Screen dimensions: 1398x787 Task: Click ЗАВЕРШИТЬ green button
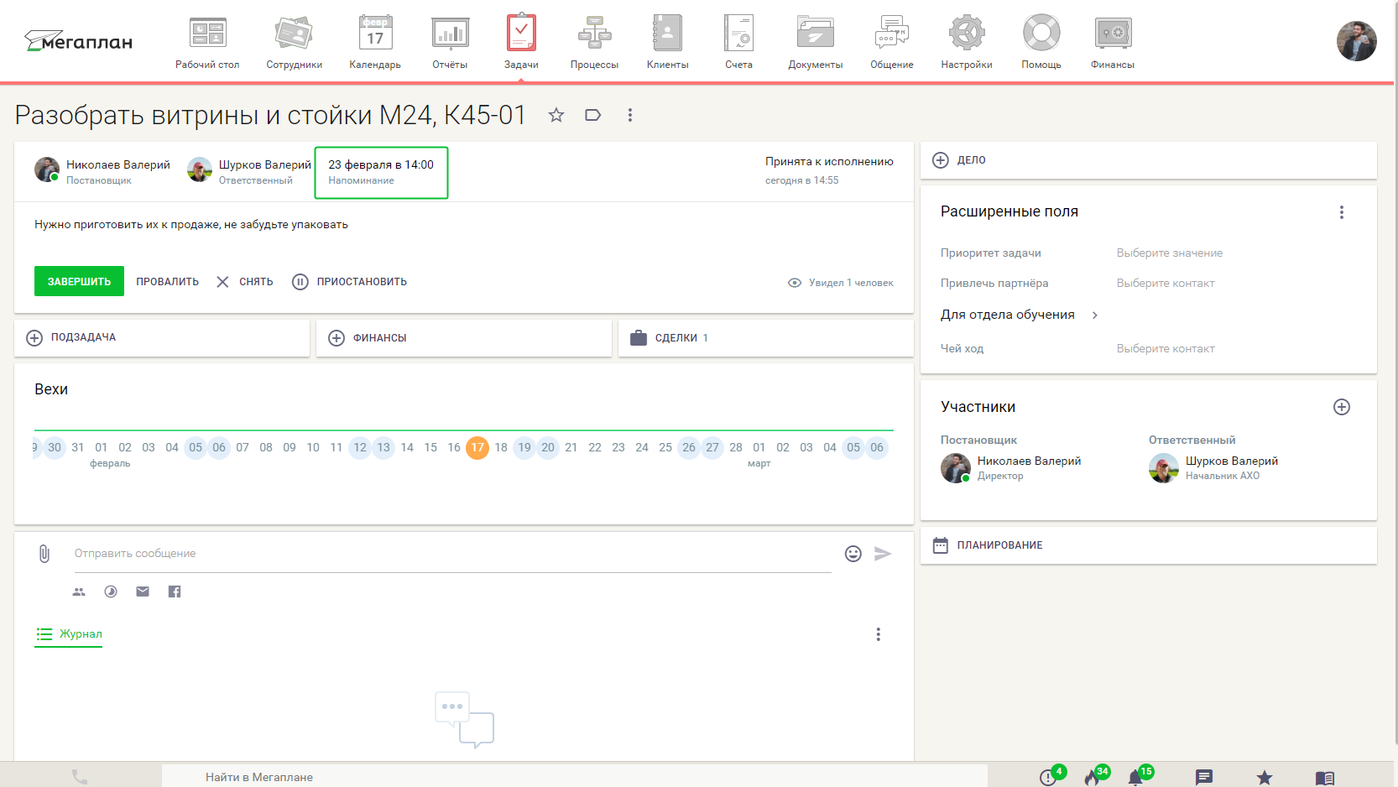point(79,281)
